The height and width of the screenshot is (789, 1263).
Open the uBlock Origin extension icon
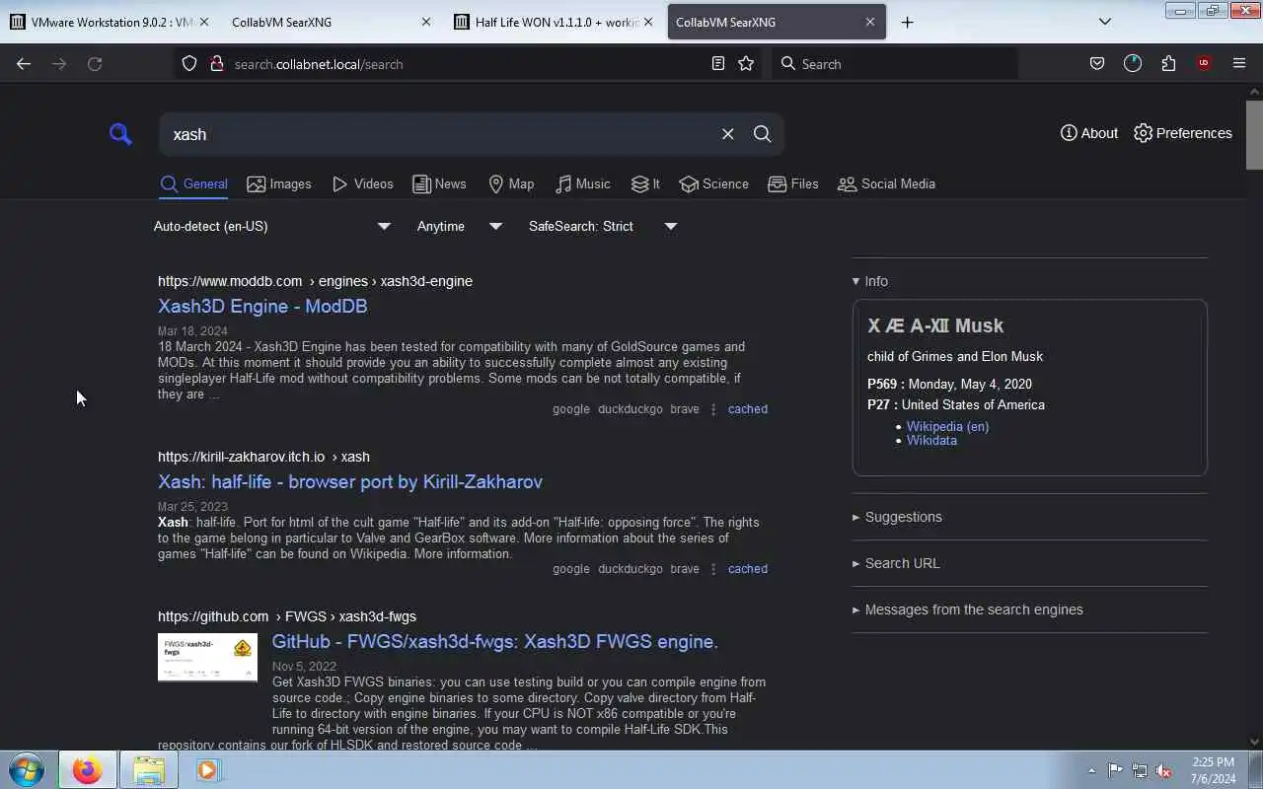tap(1204, 63)
